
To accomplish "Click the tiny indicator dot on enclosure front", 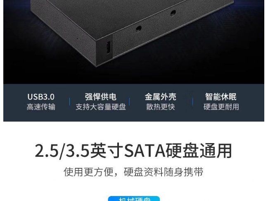I will (x=77, y=38).
